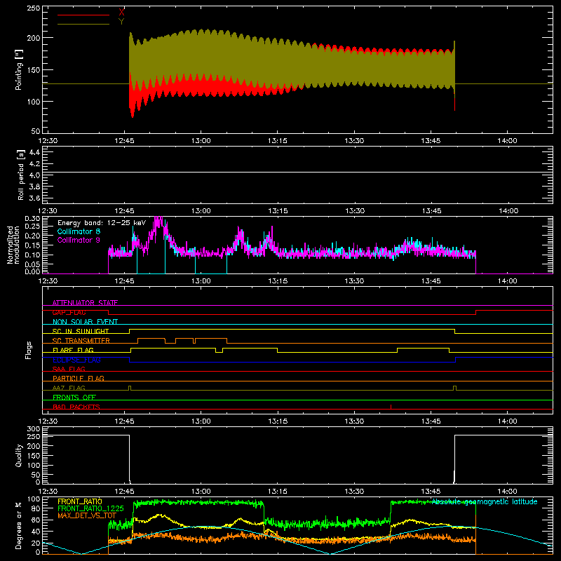Click the 13:30 label under the Roll period plot
561x561 pixels.
click(x=354, y=211)
